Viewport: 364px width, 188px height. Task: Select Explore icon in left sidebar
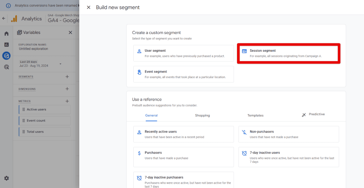click(6, 56)
